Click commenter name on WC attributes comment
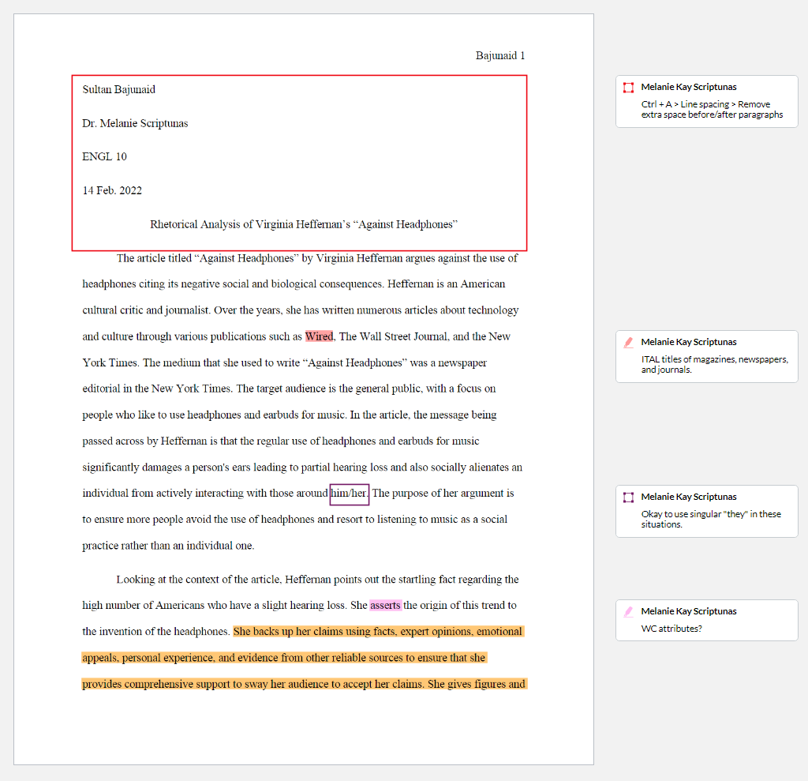Viewport: 808px width, 781px height. click(x=688, y=611)
